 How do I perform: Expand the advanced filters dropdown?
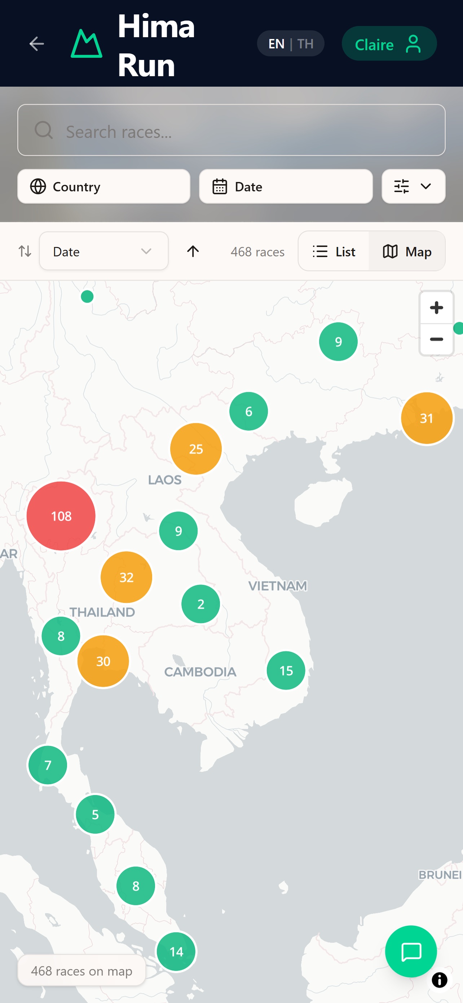(413, 187)
